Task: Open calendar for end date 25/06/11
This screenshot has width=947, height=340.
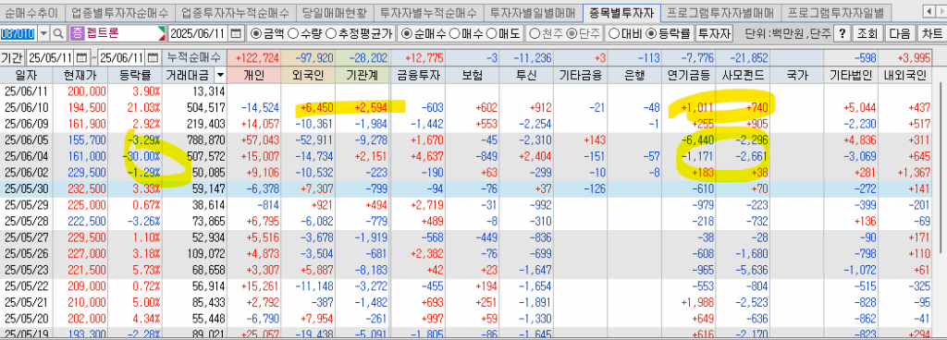Action: [x=154, y=58]
